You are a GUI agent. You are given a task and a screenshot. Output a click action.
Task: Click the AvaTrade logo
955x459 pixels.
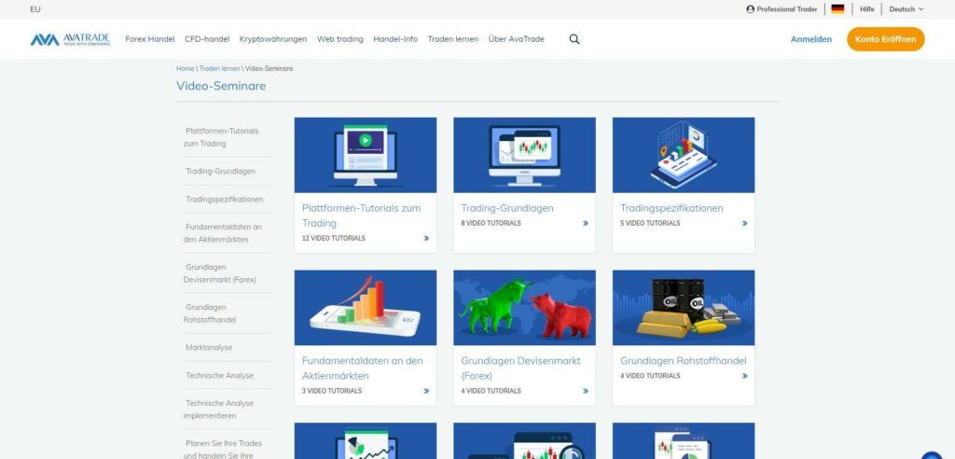(70, 39)
